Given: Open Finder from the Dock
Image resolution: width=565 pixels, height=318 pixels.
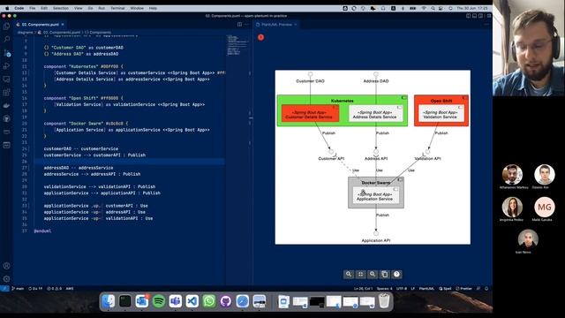Looking at the screenshot, I should [x=108, y=301].
